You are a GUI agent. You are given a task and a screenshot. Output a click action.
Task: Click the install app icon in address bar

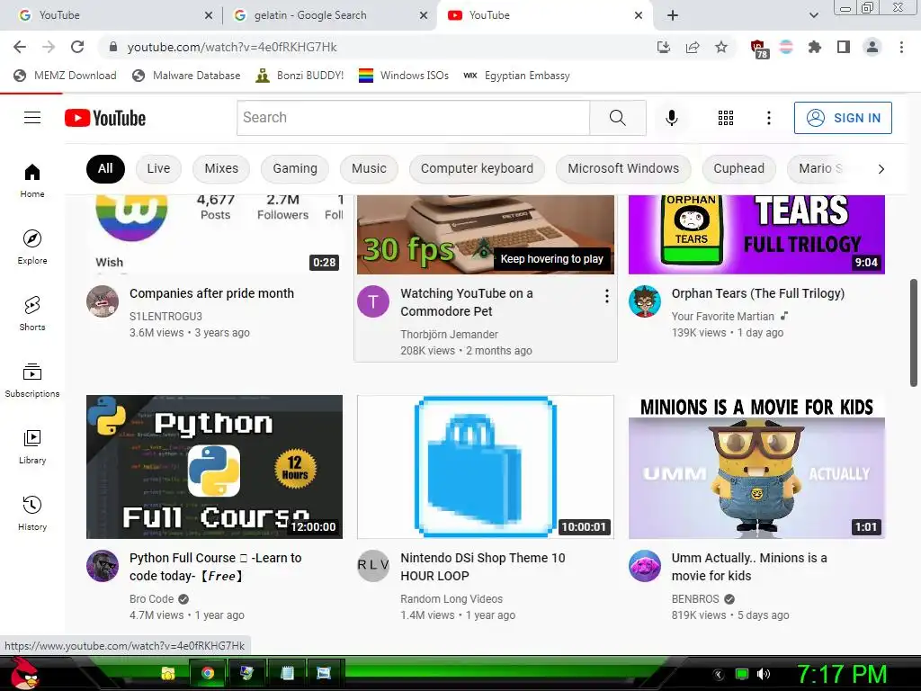pos(664,47)
